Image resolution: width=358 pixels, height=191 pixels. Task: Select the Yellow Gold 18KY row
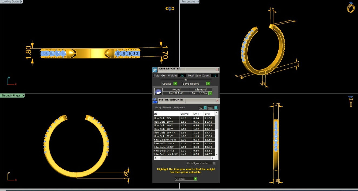click(x=166, y=129)
